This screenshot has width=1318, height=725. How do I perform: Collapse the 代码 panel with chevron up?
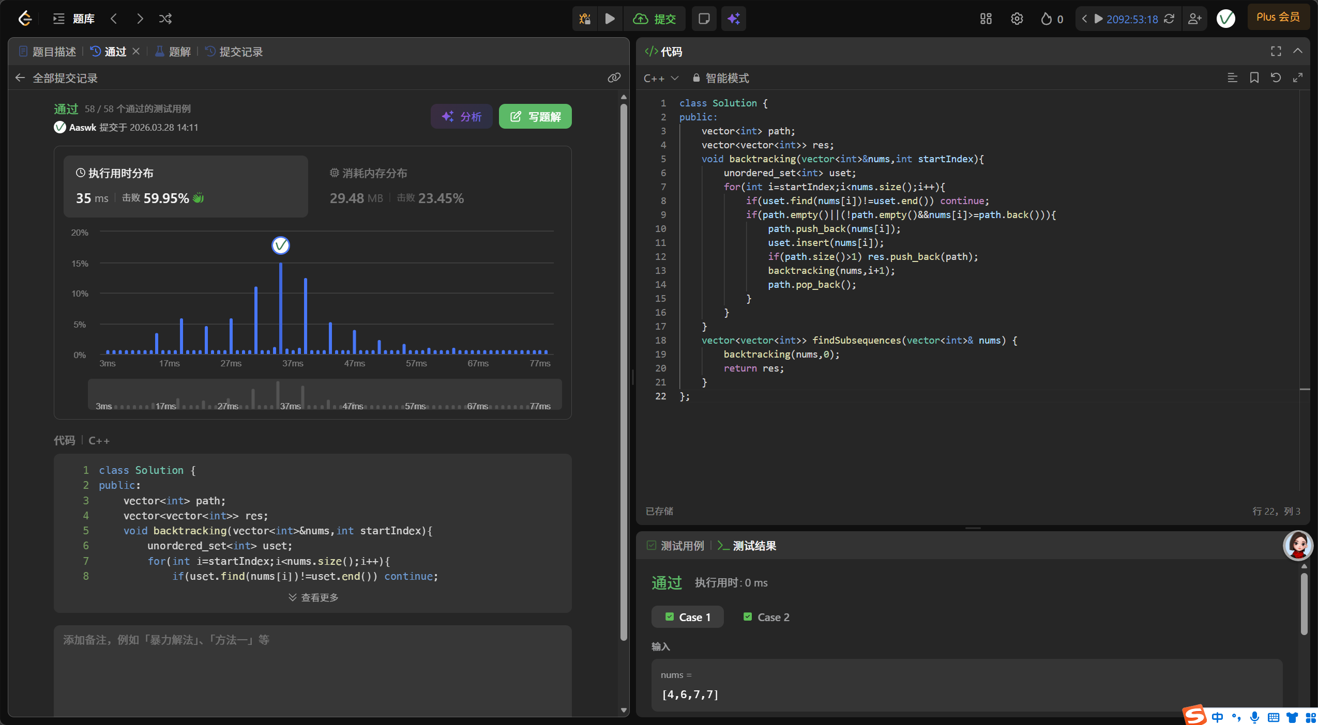coord(1297,51)
